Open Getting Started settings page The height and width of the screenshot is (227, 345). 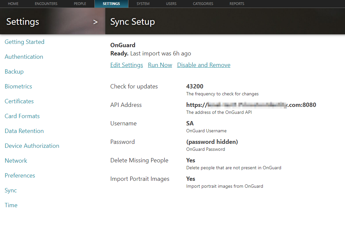pyautogui.click(x=24, y=42)
